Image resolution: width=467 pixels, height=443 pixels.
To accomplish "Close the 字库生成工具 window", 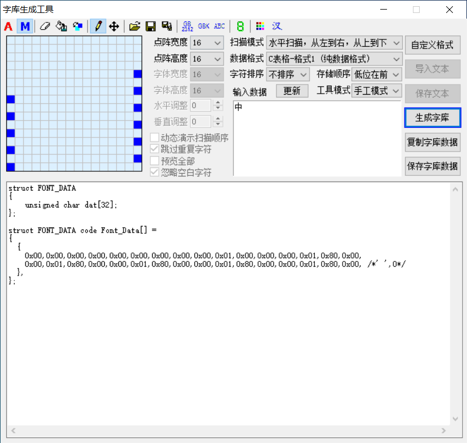I will (x=450, y=10).
